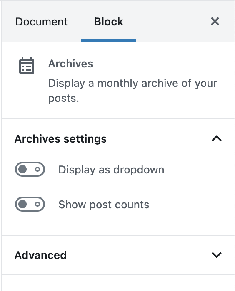Enable the Display as dropdown toggle
Viewport: 235px width, 291px height.
tap(30, 169)
